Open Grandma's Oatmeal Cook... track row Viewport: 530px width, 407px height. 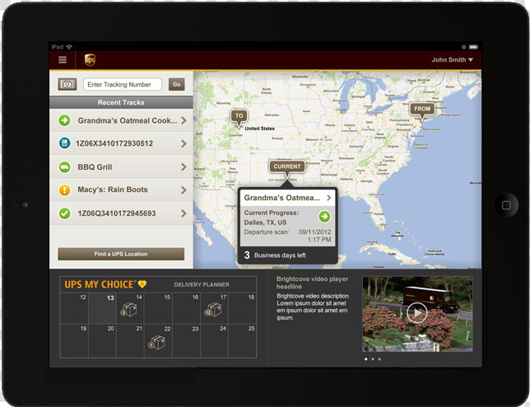[x=121, y=120]
